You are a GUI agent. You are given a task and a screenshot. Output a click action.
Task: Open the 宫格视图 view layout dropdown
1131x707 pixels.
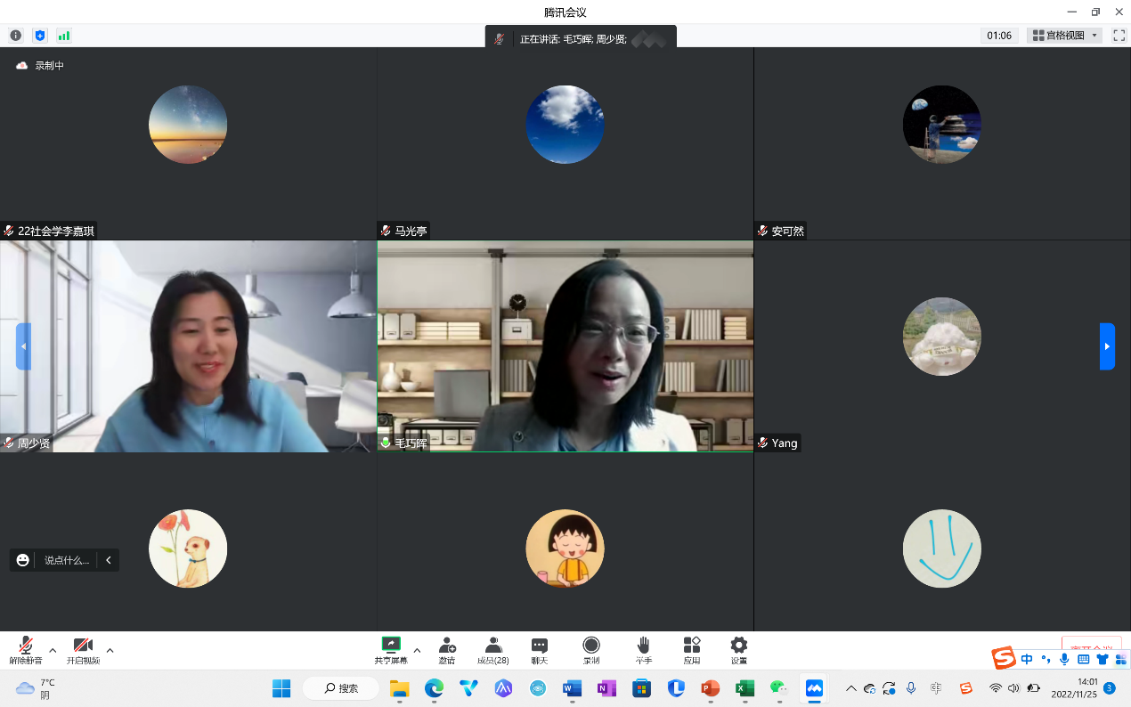[1064, 36]
